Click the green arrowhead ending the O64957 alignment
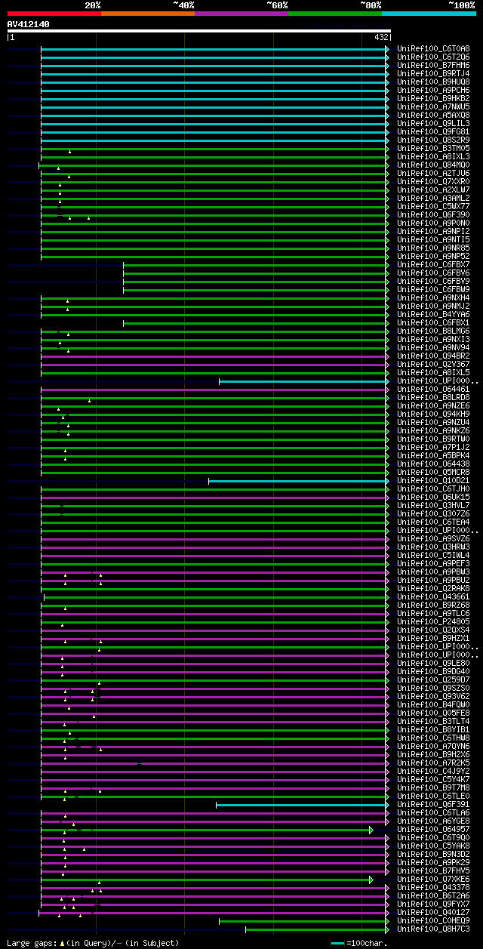 tap(371, 830)
